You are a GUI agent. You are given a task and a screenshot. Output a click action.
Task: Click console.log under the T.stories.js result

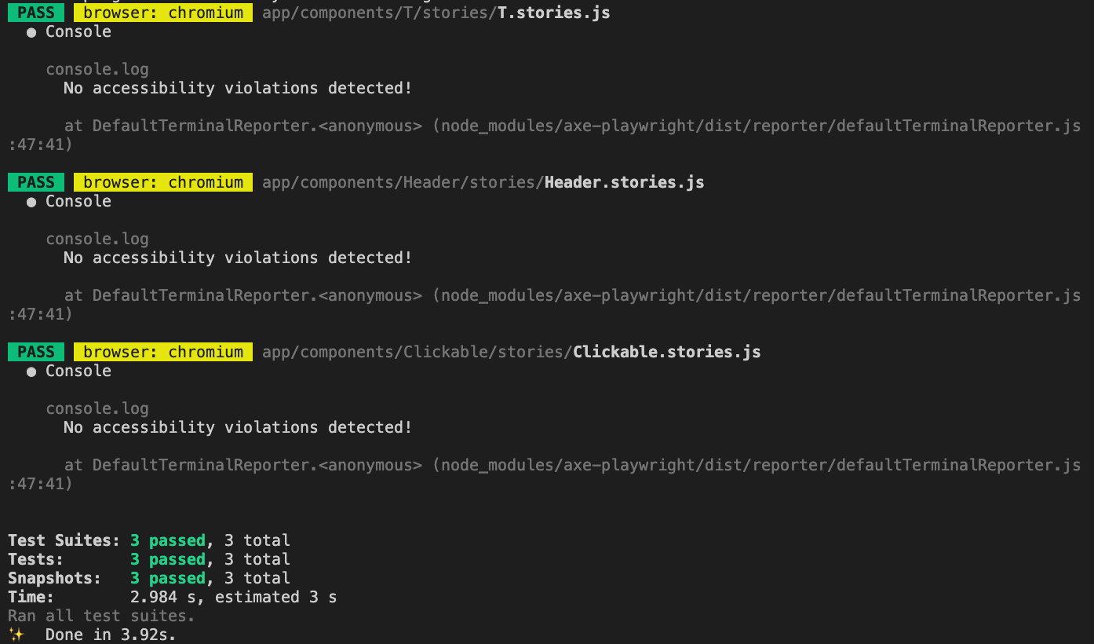[x=97, y=69]
